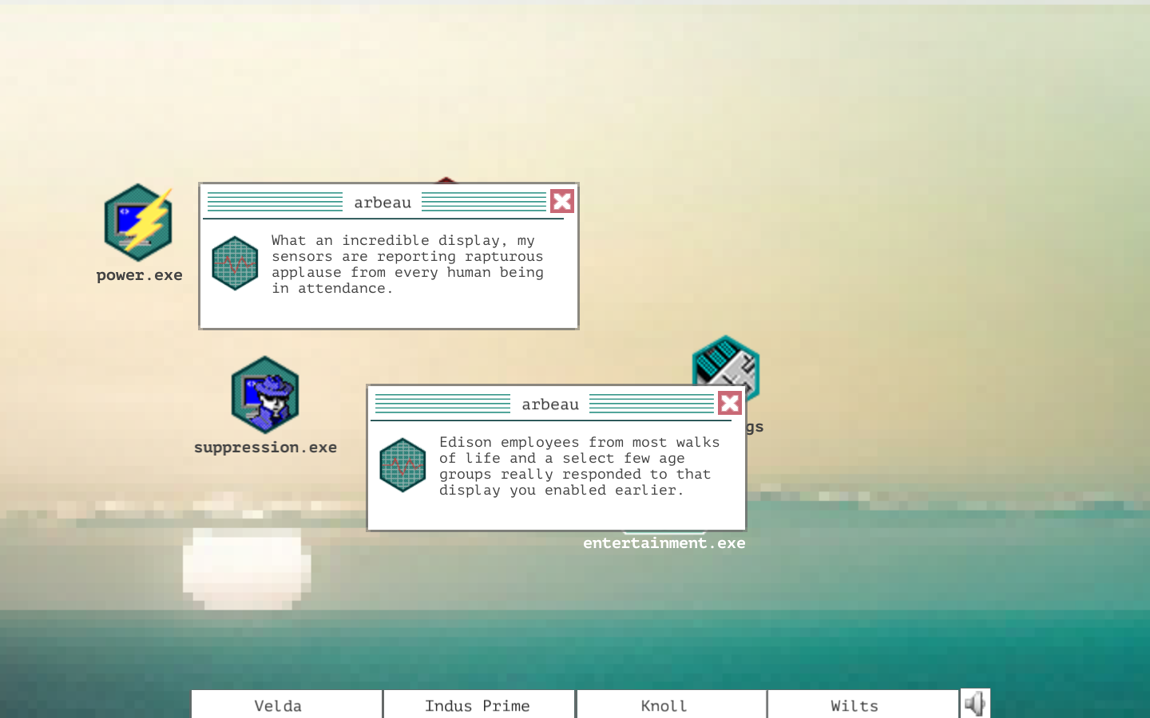Switch to the Indus Prime tab
The image size is (1150, 718).
[479, 704]
